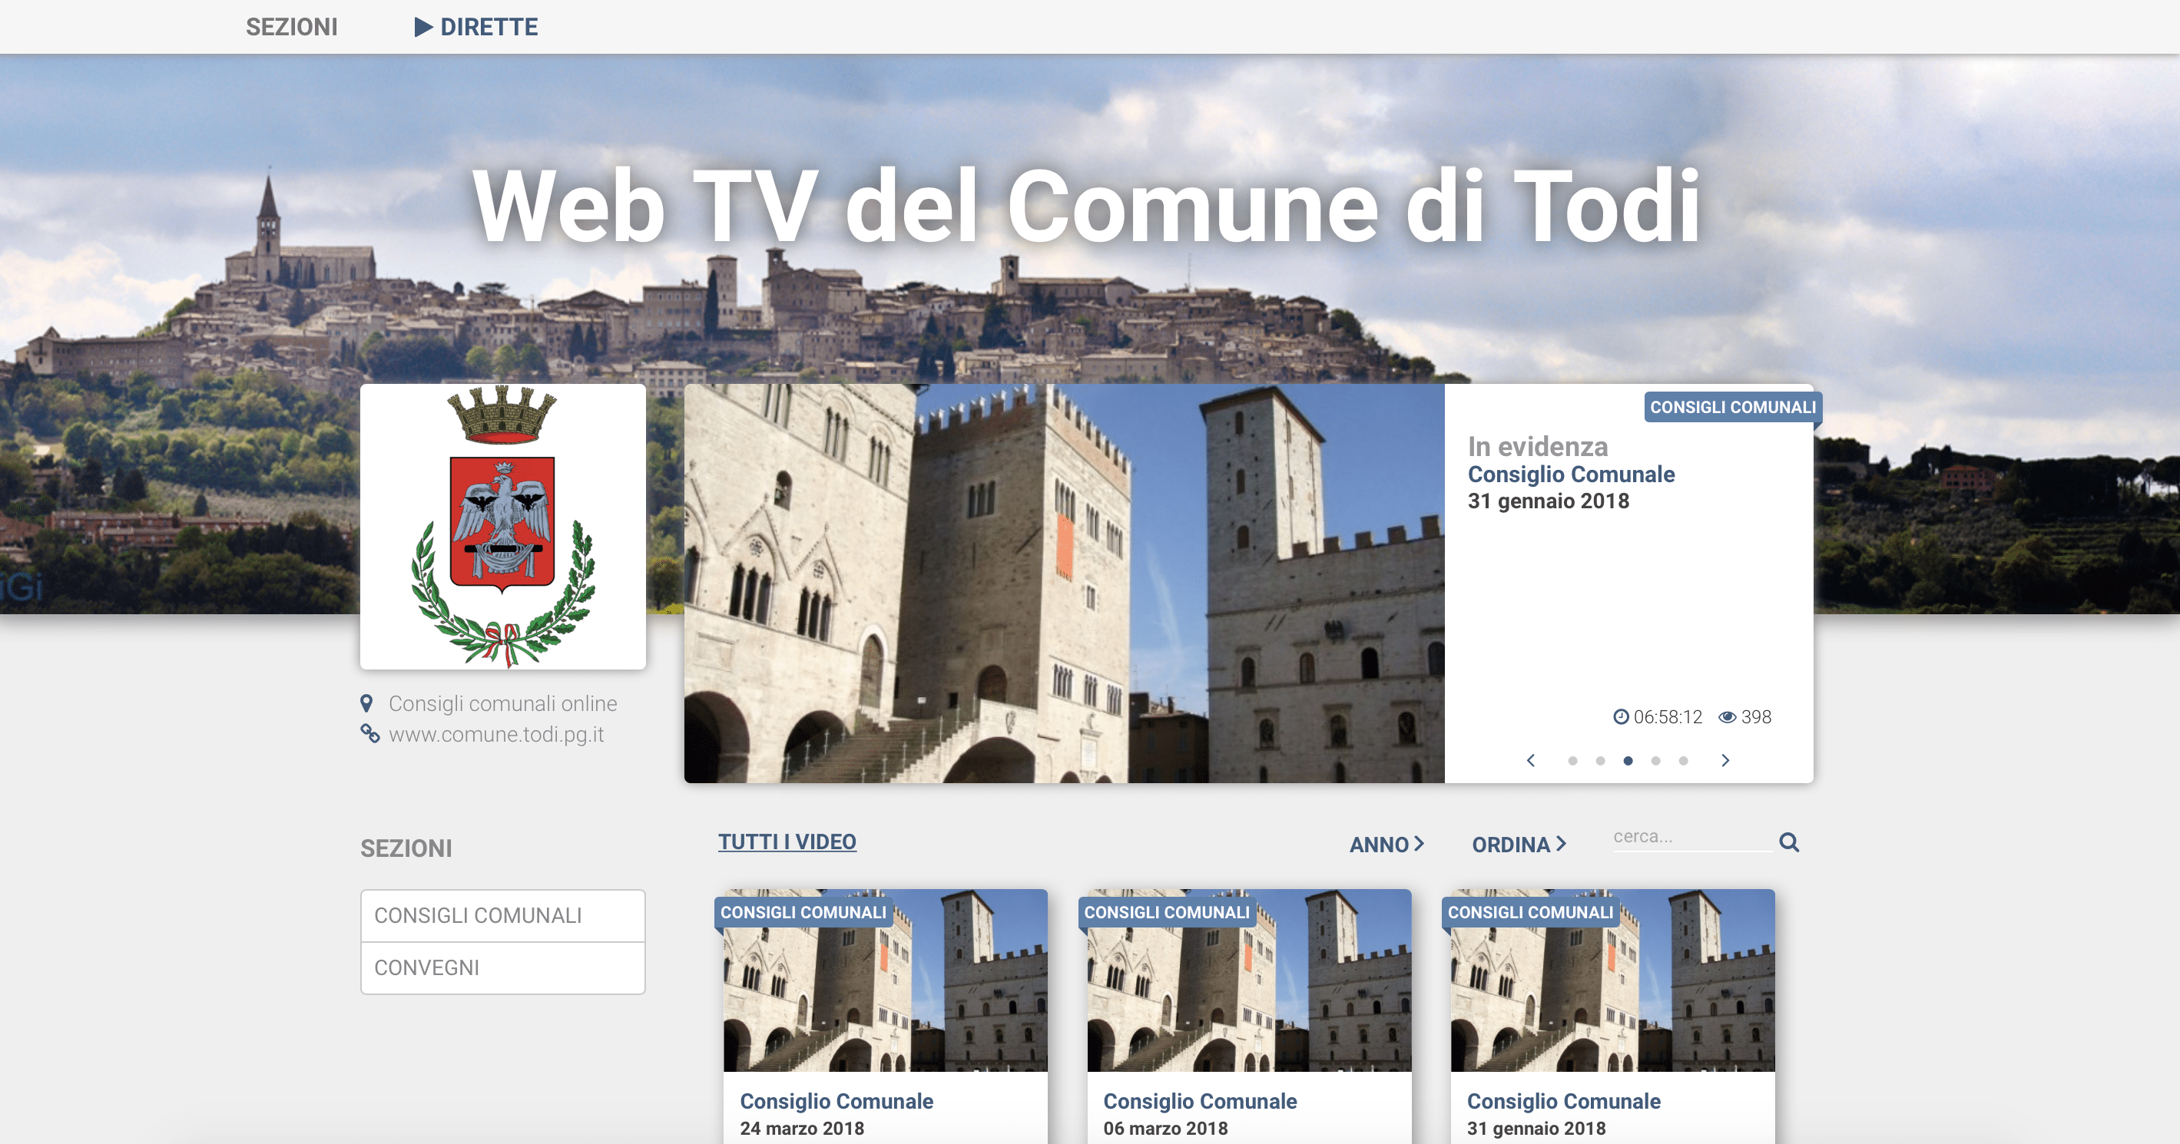Open the SEZIONI menu
2180x1144 pixels.
291,26
